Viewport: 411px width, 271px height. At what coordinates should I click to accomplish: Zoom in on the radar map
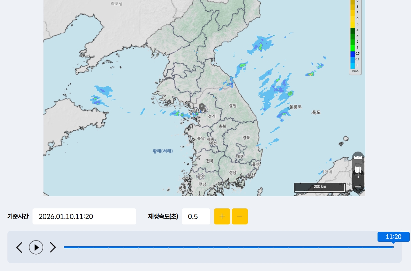(358, 176)
